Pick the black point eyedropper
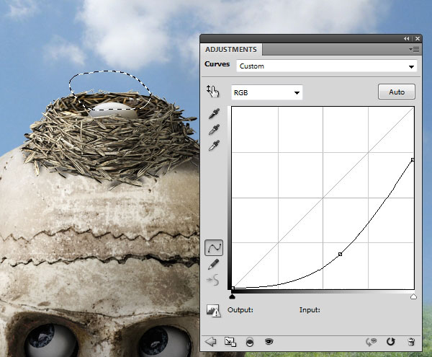The height and width of the screenshot is (357, 432). (x=214, y=114)
